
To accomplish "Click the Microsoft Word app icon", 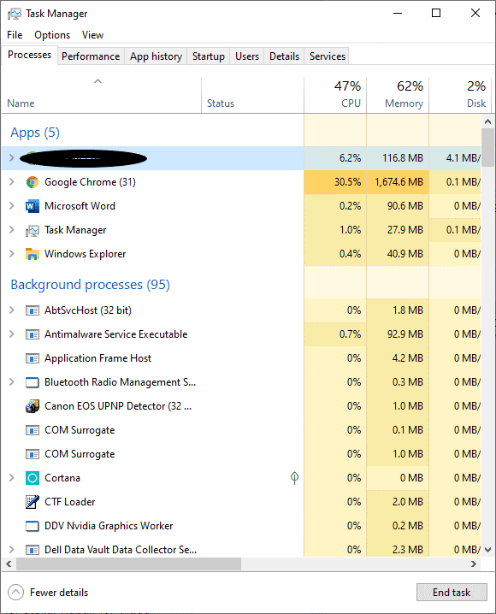I will click(x=32, y=206).
